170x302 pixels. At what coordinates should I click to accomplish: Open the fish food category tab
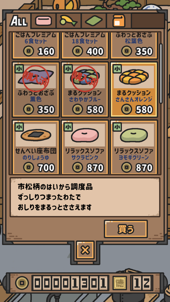click(69, 21)
